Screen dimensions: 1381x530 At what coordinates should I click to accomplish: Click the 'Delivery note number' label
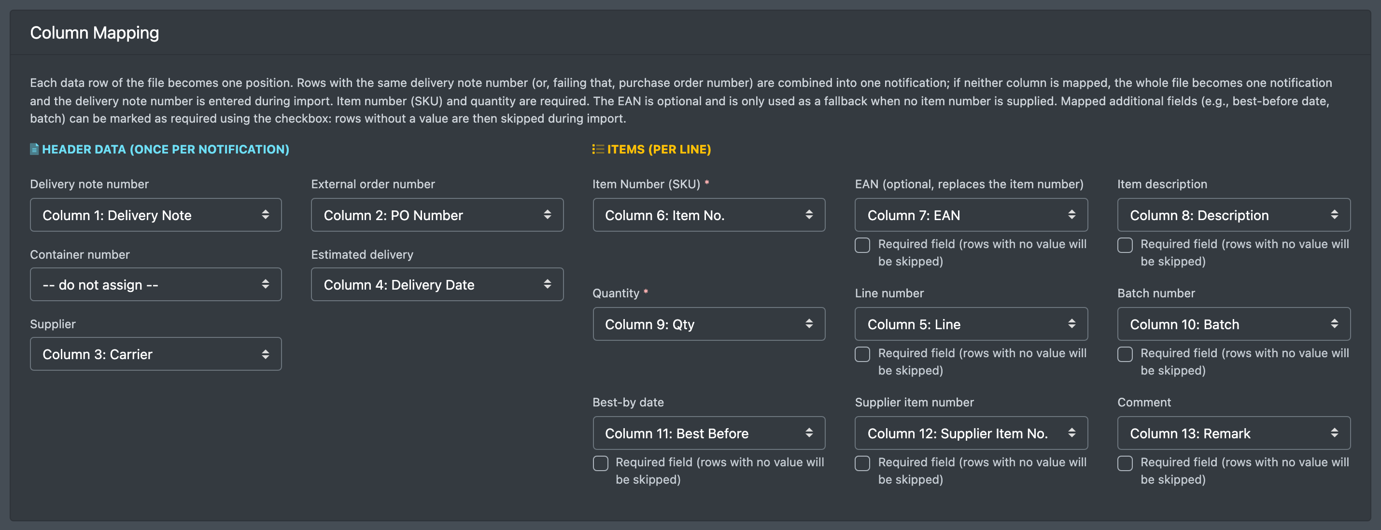89,184
